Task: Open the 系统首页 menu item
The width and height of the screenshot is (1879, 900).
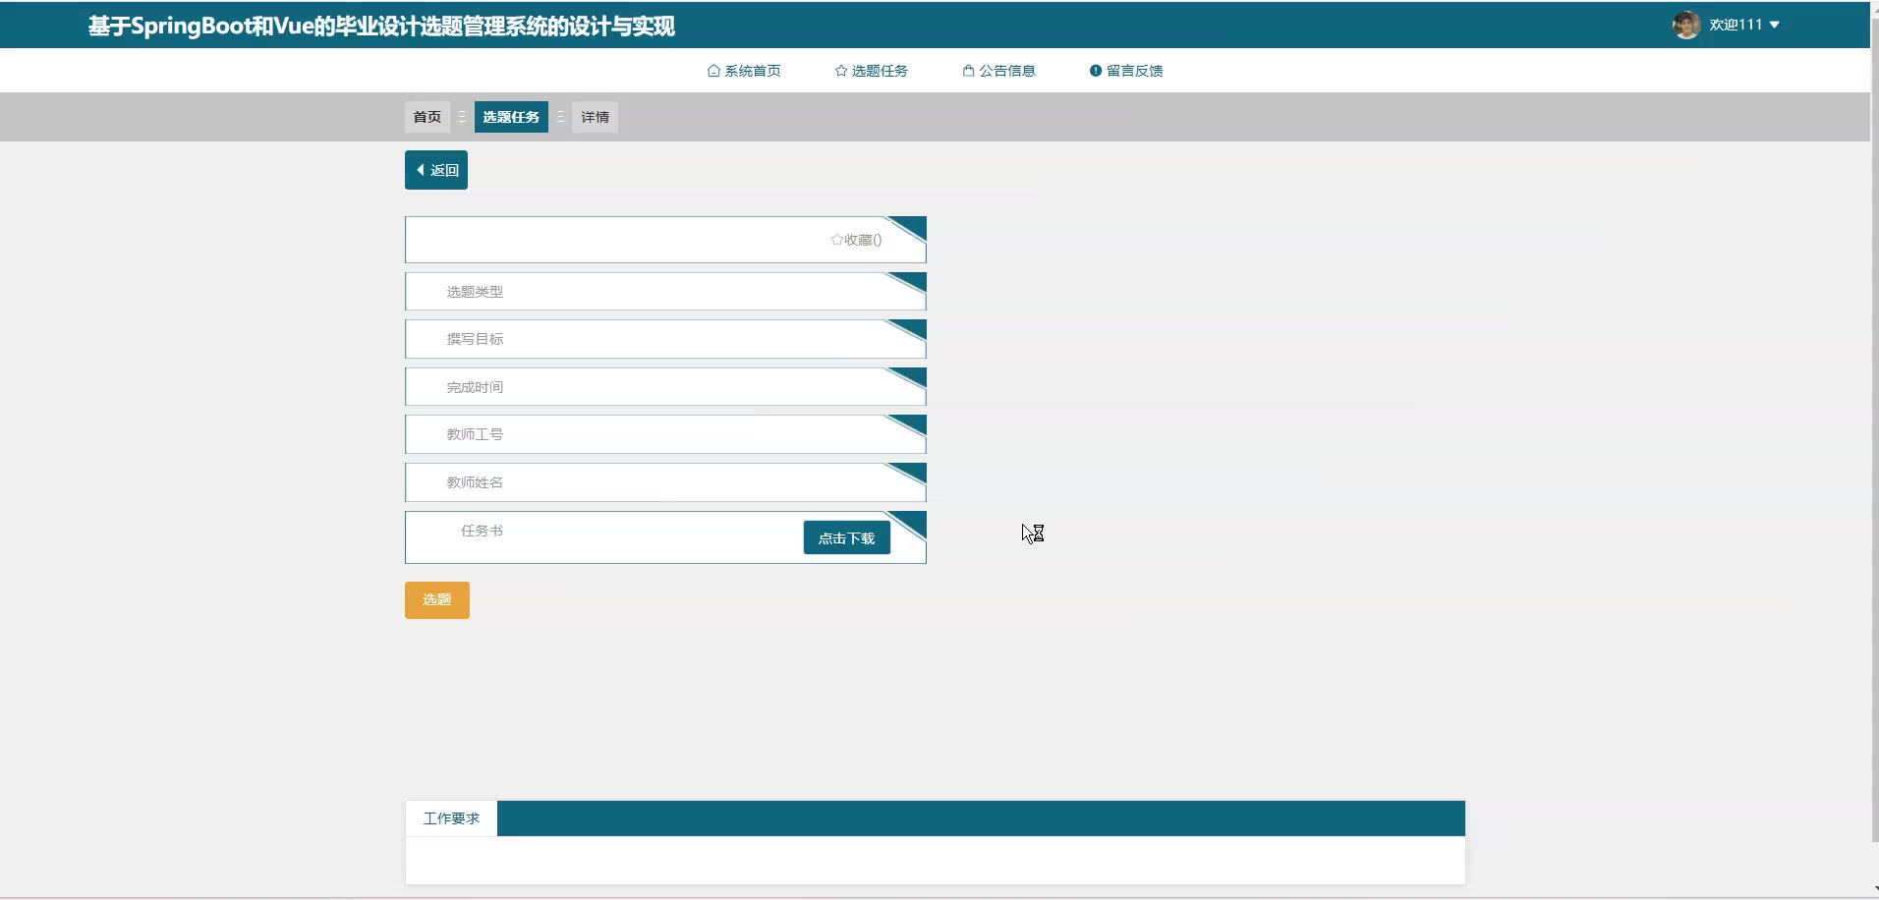Action: (x=744, y=71)
